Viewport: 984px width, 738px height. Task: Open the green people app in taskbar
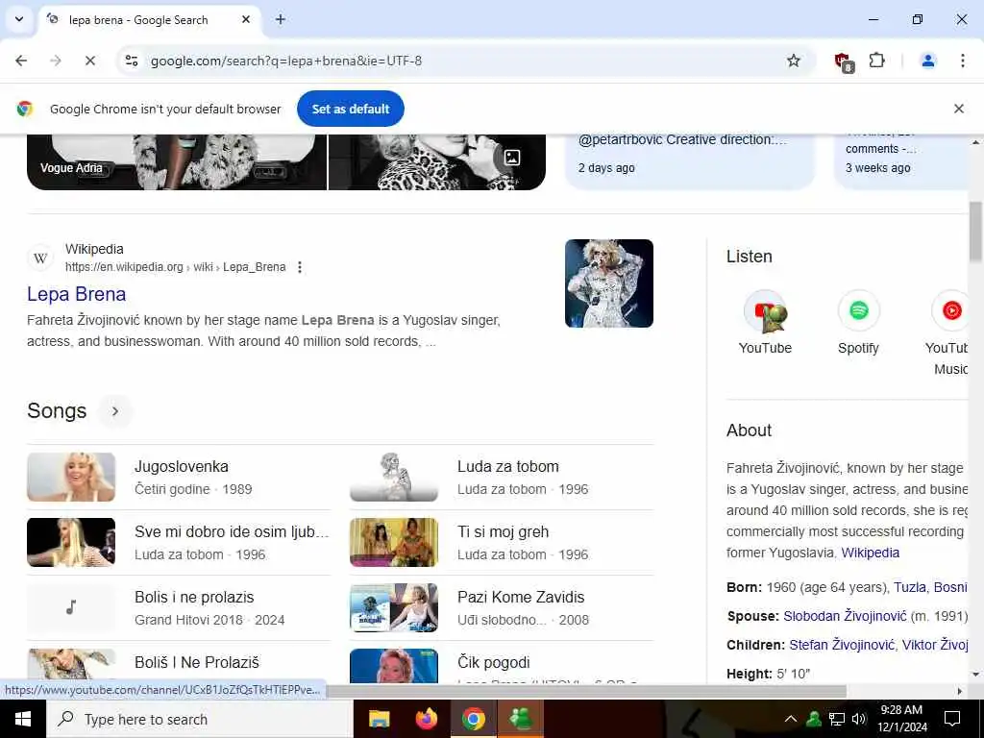tap(521, 719)
